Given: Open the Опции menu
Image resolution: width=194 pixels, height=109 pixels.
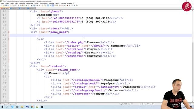Looking at the screenshot, I should pos(36,3).
